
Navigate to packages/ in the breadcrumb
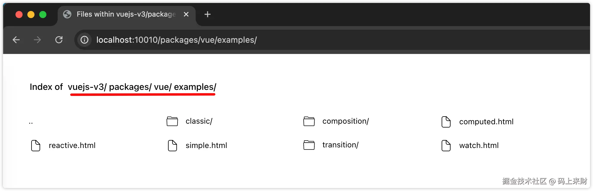[x=130, y=87]
